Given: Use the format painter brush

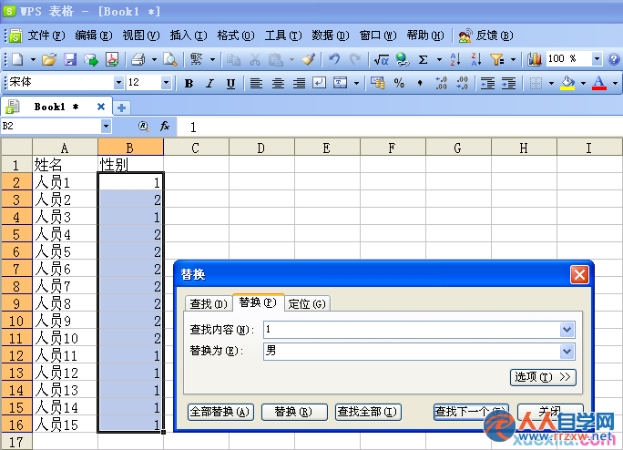Looking at the screenshot, I should (309, 59).
